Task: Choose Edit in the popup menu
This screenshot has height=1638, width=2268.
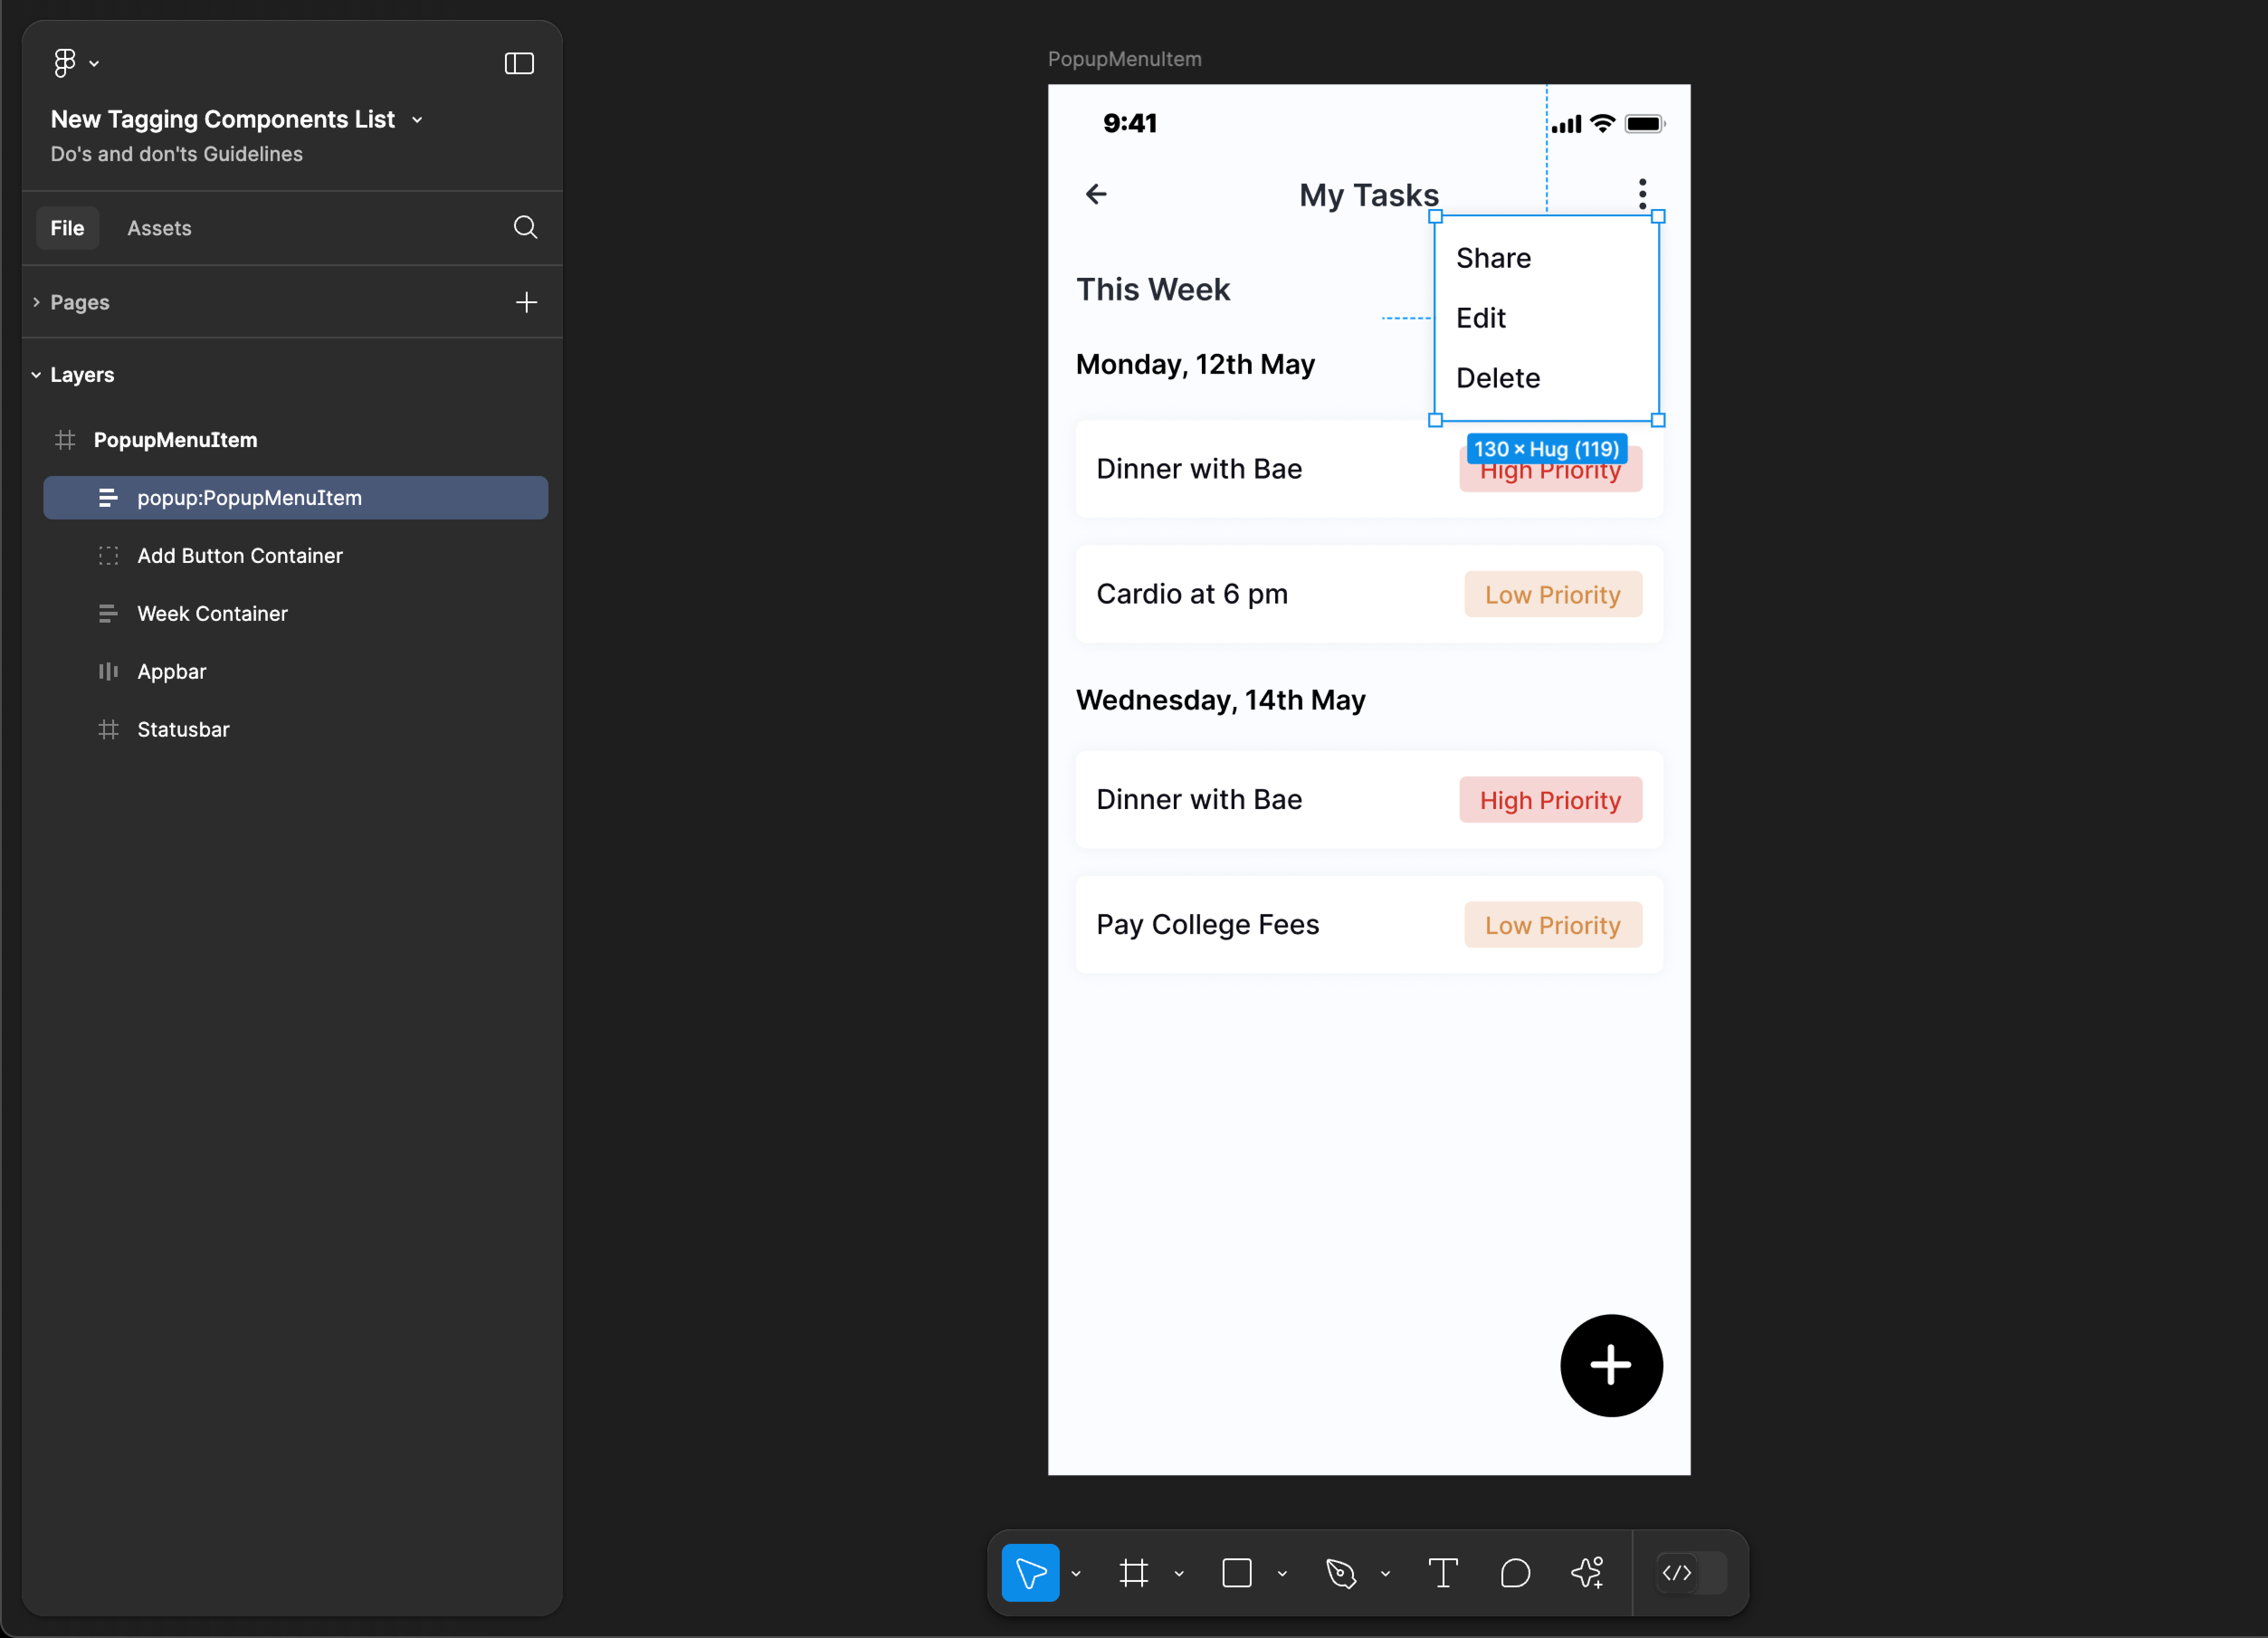Action: (1481, 318)
